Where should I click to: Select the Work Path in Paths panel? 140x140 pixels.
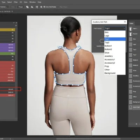point(134,107)
